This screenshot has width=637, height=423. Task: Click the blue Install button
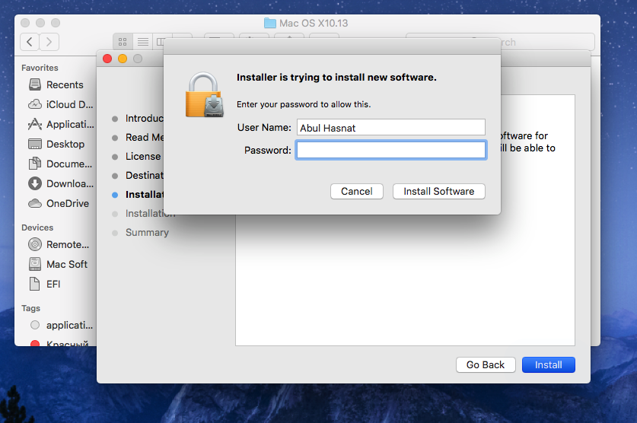[x=549, y=364]
